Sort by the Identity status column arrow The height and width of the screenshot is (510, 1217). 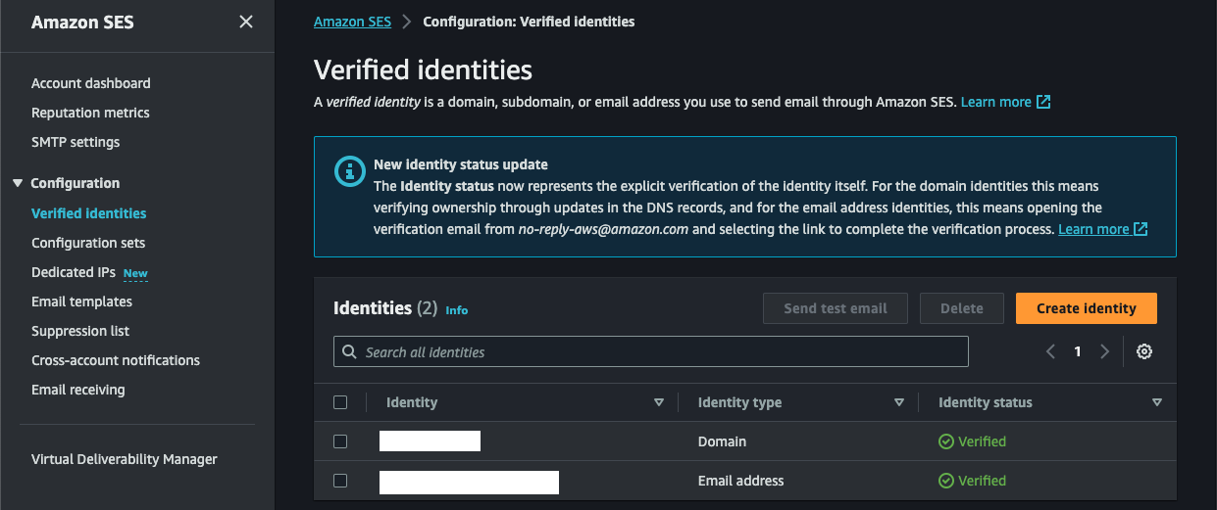tap(1157, 402)
